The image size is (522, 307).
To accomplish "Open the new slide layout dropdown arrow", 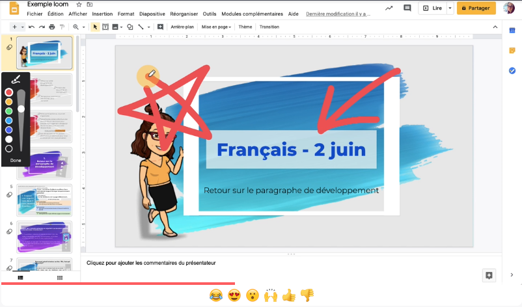I will pyautogui.click(x=23, y=27).
